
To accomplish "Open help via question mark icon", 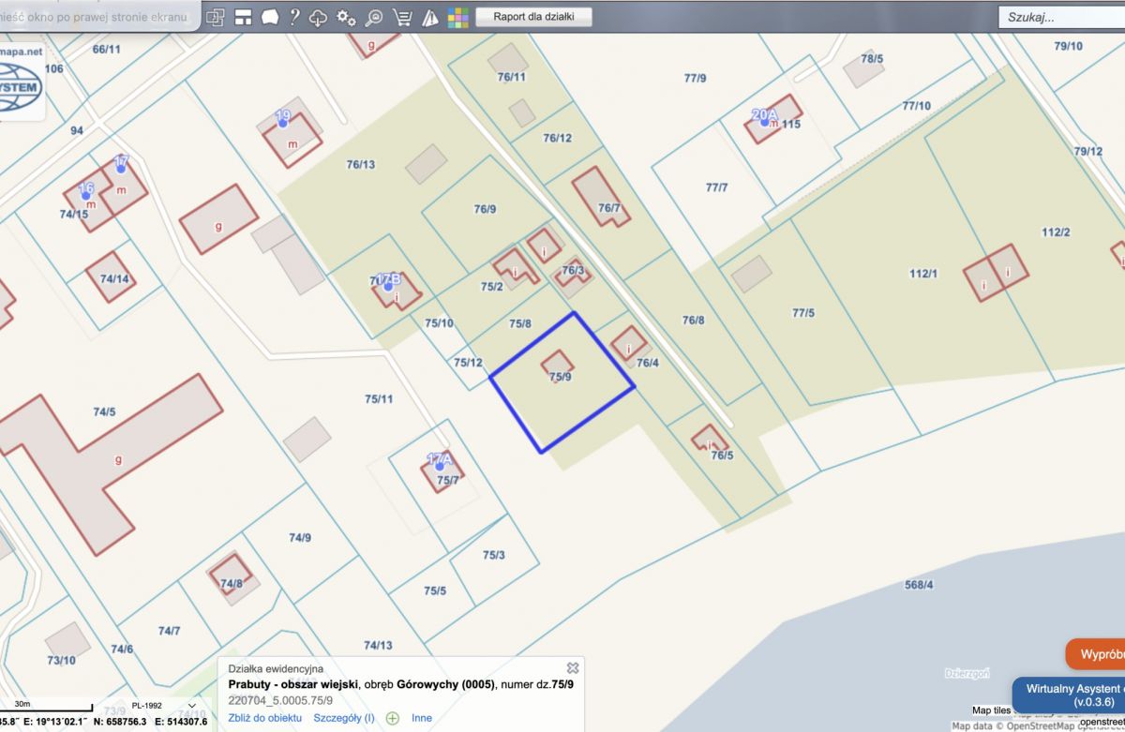I will click(294, 17).
